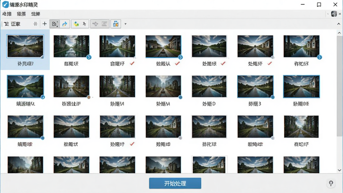Select the fifth thumbnail in the top row
343x193 pixels.
(x=209, y=46)
